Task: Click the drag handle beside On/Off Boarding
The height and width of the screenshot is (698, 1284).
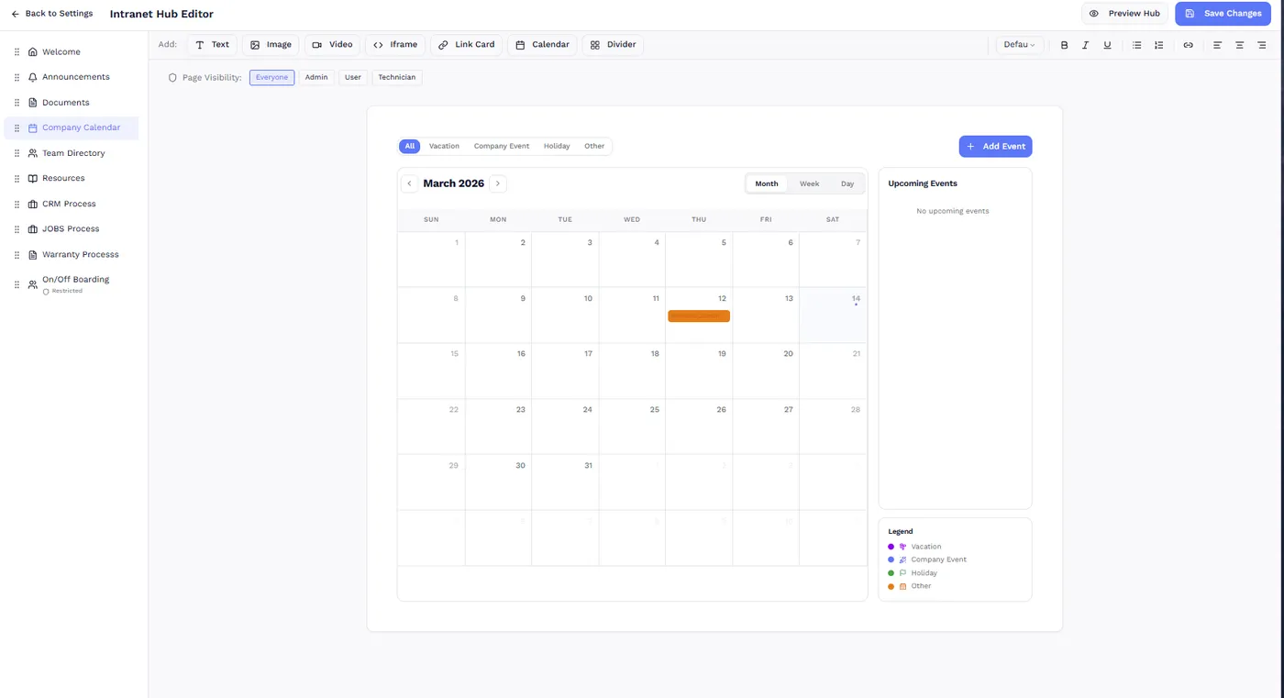Action: (17, 284)
